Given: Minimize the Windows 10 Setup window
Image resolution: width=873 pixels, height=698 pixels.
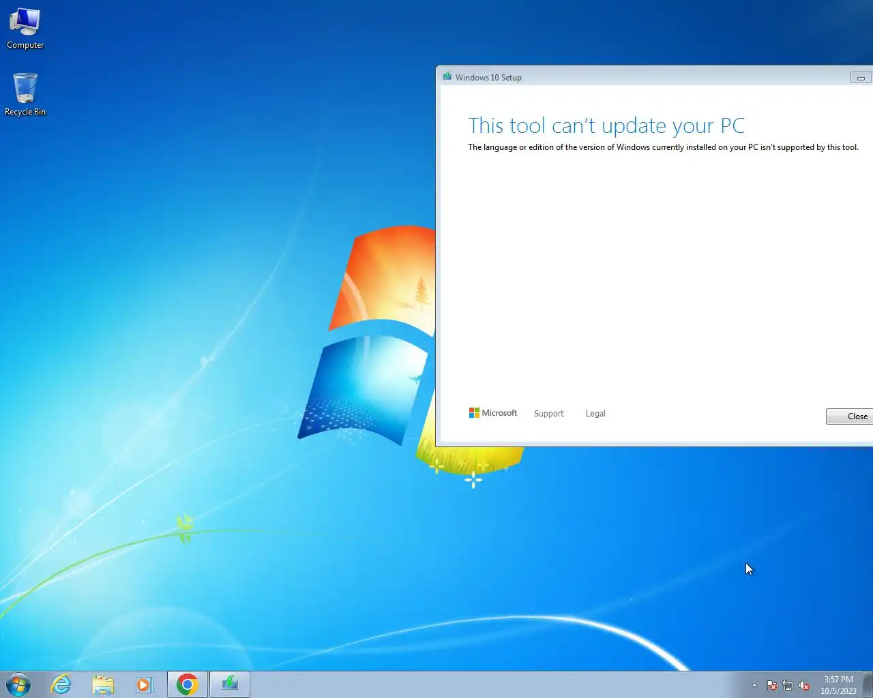Looking at the screenshot, I should tap(861, 78).
